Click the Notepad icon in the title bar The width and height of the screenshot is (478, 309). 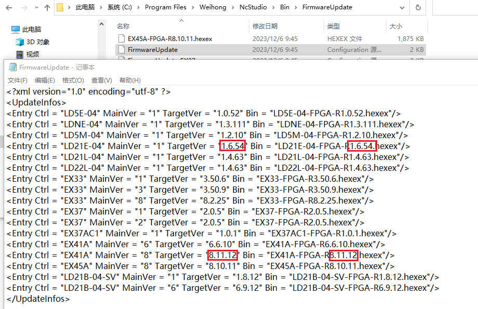[12, 67]
